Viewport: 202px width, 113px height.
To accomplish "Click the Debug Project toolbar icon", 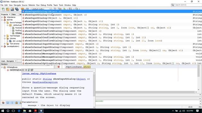I will pos(70,9).
